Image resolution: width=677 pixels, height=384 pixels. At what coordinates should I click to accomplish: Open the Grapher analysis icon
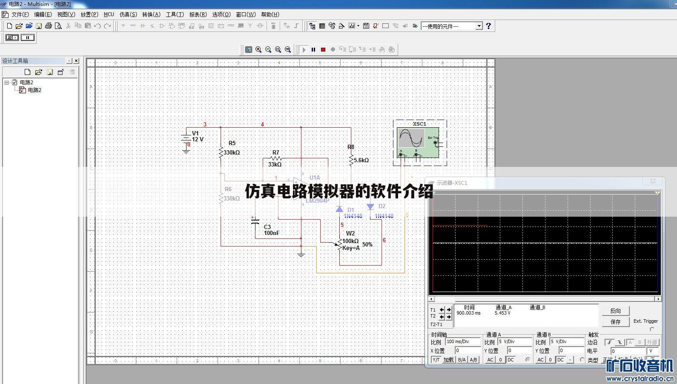click(352, 26)
